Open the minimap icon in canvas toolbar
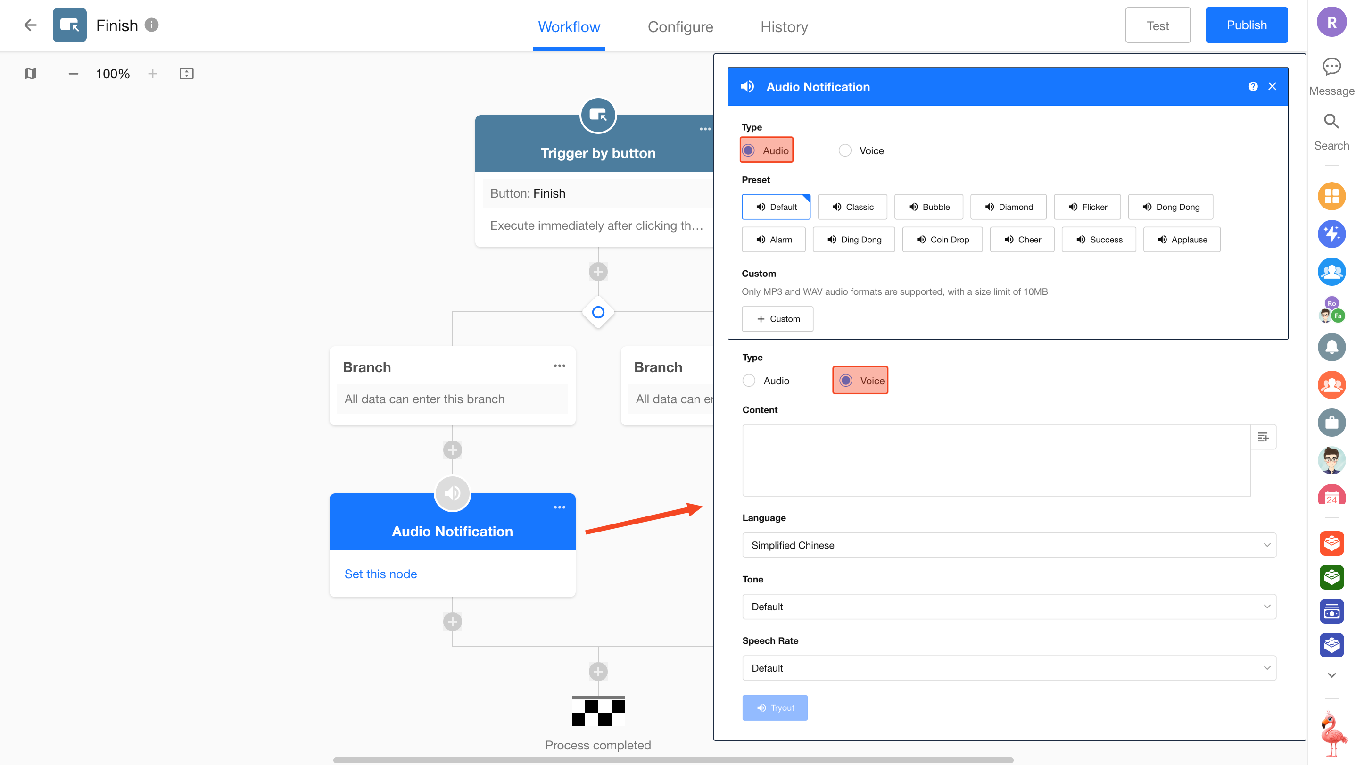The width and height of the screenshot is (1356, 765). (x=30, y=74)
